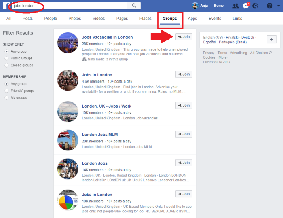Open friend requests icon
This screenshot has width=283, height=218.
pyautogui.click(x=236, y=6)
